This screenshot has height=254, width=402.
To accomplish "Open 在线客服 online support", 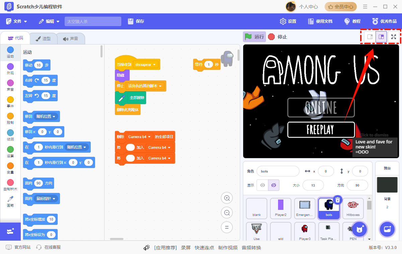I will pos(49,247).
